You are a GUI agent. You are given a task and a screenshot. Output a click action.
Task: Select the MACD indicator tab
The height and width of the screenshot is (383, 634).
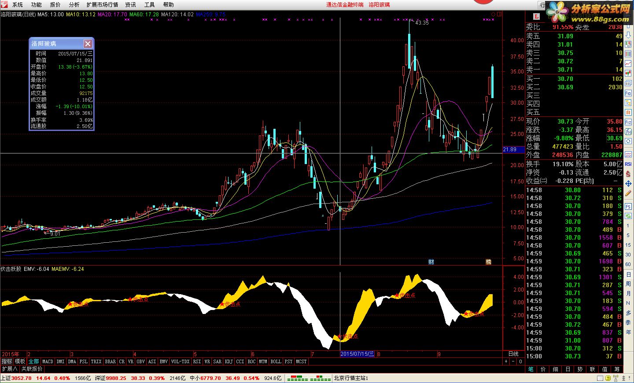click(48, 361)
